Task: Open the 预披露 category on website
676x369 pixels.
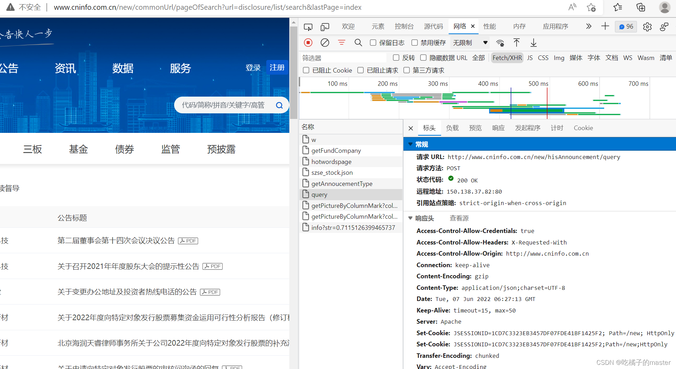Action: pyautogui.click(x=221, y=149)
